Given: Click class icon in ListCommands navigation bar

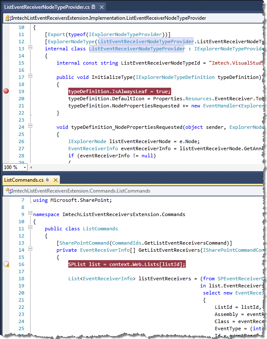Looking at the screenshot, I should pyautogui.click(x=9, y=190).
